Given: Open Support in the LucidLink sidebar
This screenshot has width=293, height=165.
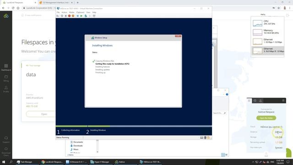Looking at the screenshot, I should (x=6, y=139).
